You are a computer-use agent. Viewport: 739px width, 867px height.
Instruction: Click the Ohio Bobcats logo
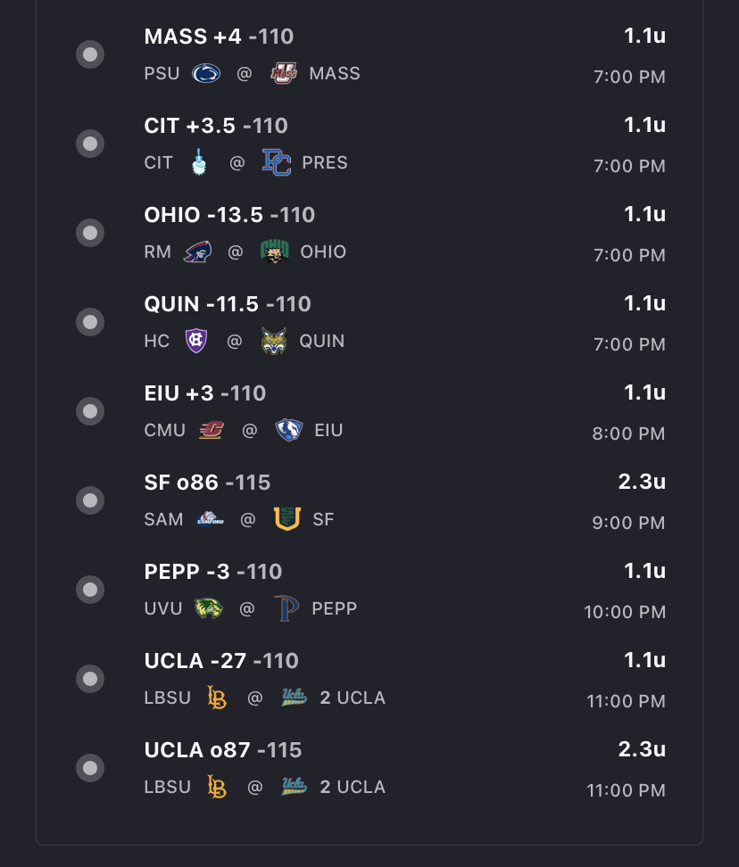(274, 252)
